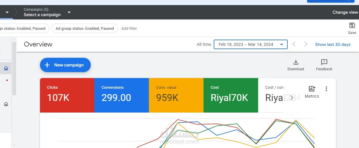Expand the Cost metric card
Image resolution: width=359 pixels, height=148 pixels.
click(231, 95)
